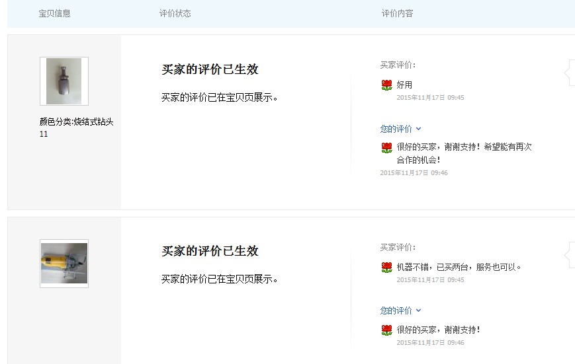Click the 买家的评价已生效 heading beside the drill bit
The image size is (575, 364).
[x=210, y=69]
